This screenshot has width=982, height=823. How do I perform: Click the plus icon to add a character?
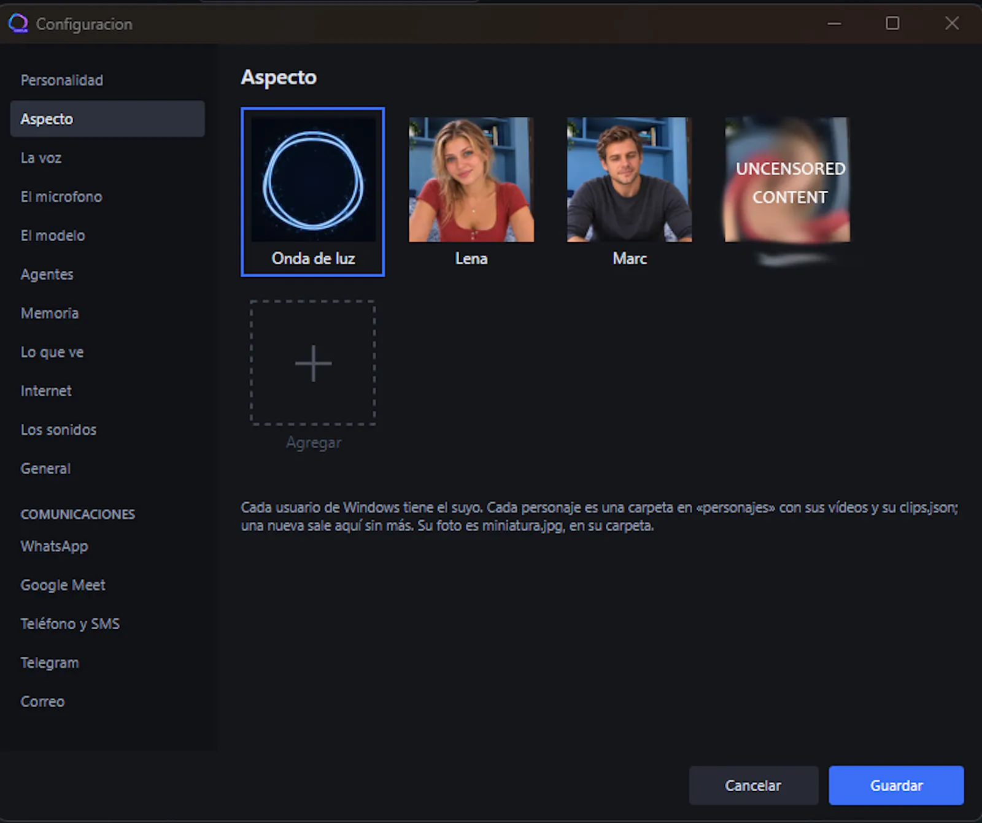[313, 363]
